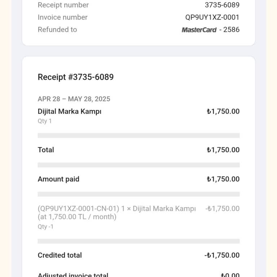Click the "Qty 1" text
This screenshot has width=277, height=277.
[x=45, y=121]
